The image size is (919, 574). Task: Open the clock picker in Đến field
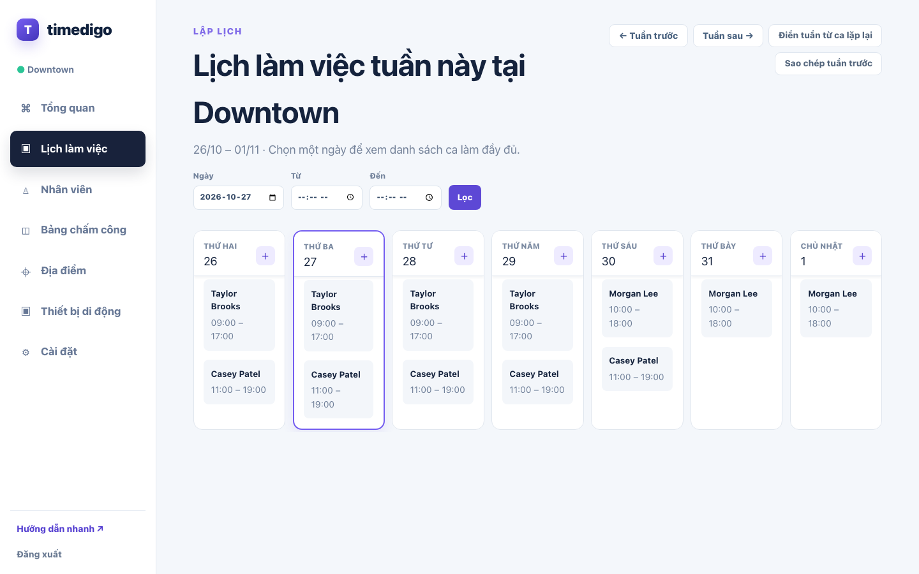(429, 197)
